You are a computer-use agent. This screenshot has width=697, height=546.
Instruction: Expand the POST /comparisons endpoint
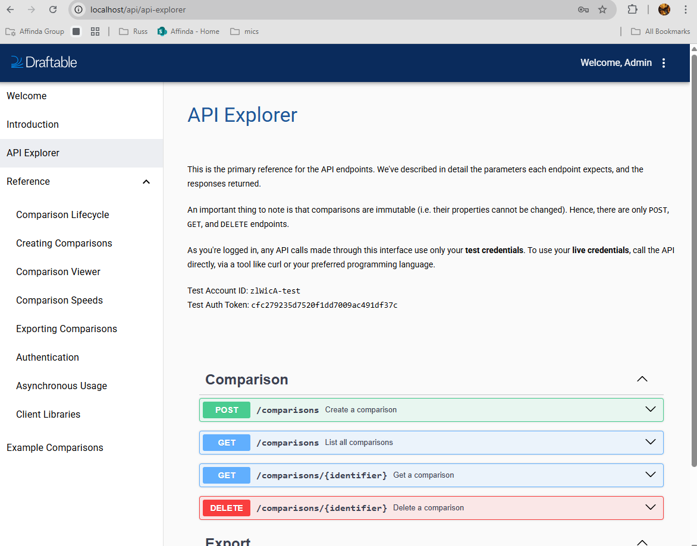[x=650, y=409]
